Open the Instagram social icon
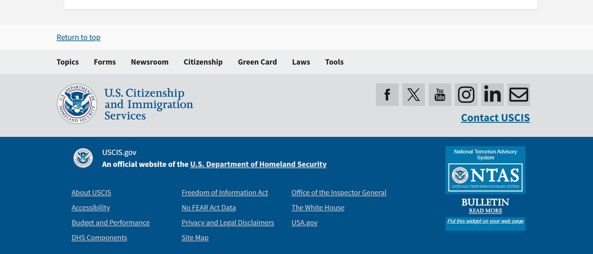This screenshot has width=593, height=254. point(466,95)
